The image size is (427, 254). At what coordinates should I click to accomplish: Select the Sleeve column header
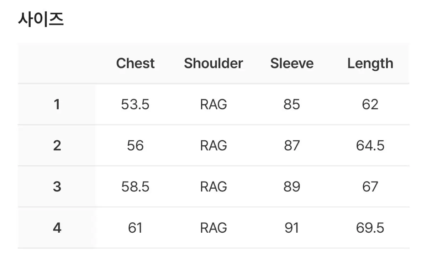point(292,63)
